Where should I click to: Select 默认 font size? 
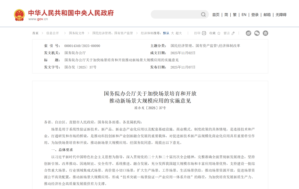pyautogui.click(x=166, y=33)
